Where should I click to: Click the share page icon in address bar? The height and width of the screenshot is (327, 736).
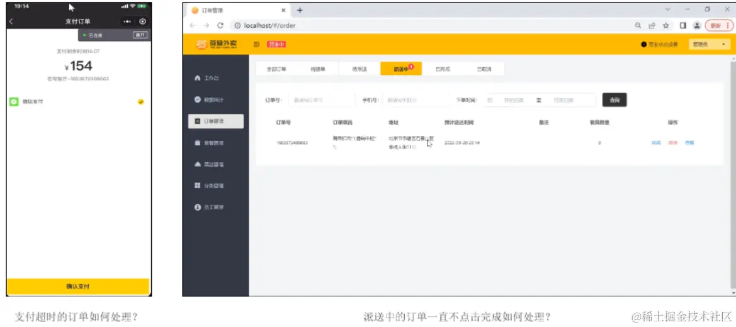pyautogui.click(x=652, y=26)
